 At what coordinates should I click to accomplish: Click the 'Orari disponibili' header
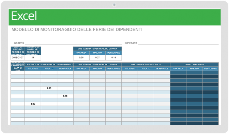coord(194,65)
